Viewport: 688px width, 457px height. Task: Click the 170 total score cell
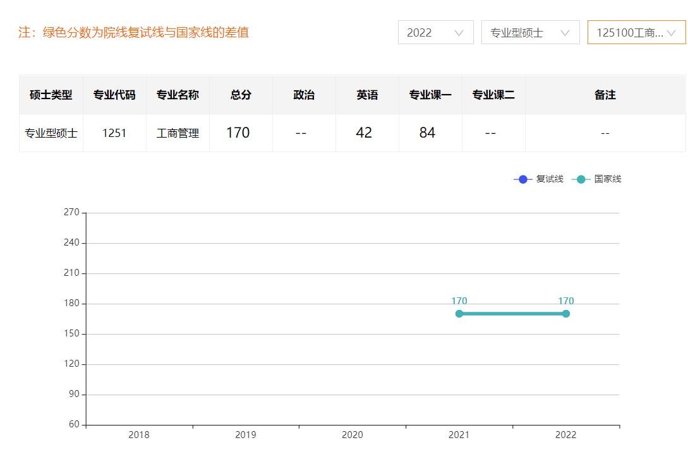pyautogui.click(x=238, y=133)
